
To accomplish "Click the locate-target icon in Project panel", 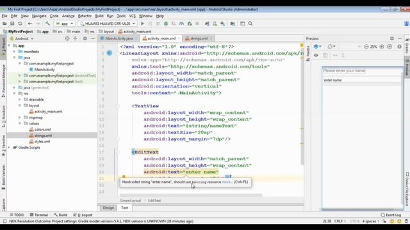I will (x=67, y=38).
